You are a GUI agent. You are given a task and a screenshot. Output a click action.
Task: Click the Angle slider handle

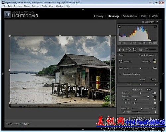140,68
